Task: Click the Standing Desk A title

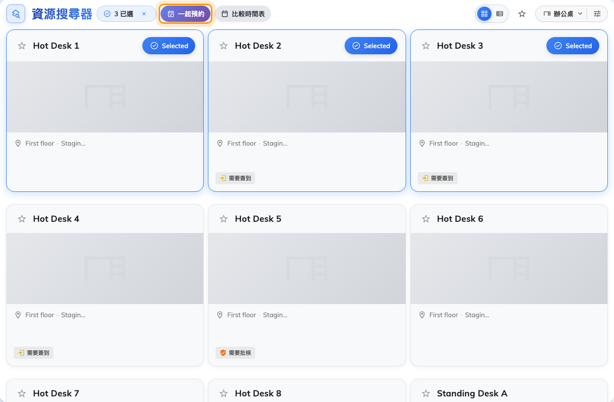Action: 472,393
